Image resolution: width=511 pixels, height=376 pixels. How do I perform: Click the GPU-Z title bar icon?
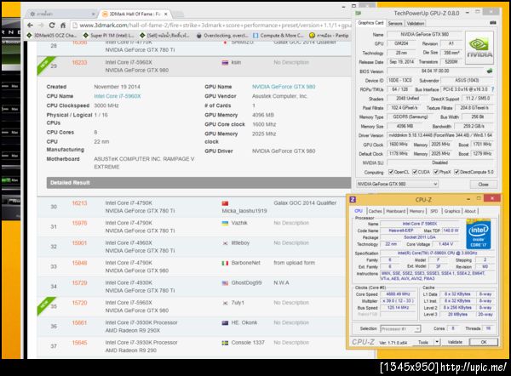(359, 13)
